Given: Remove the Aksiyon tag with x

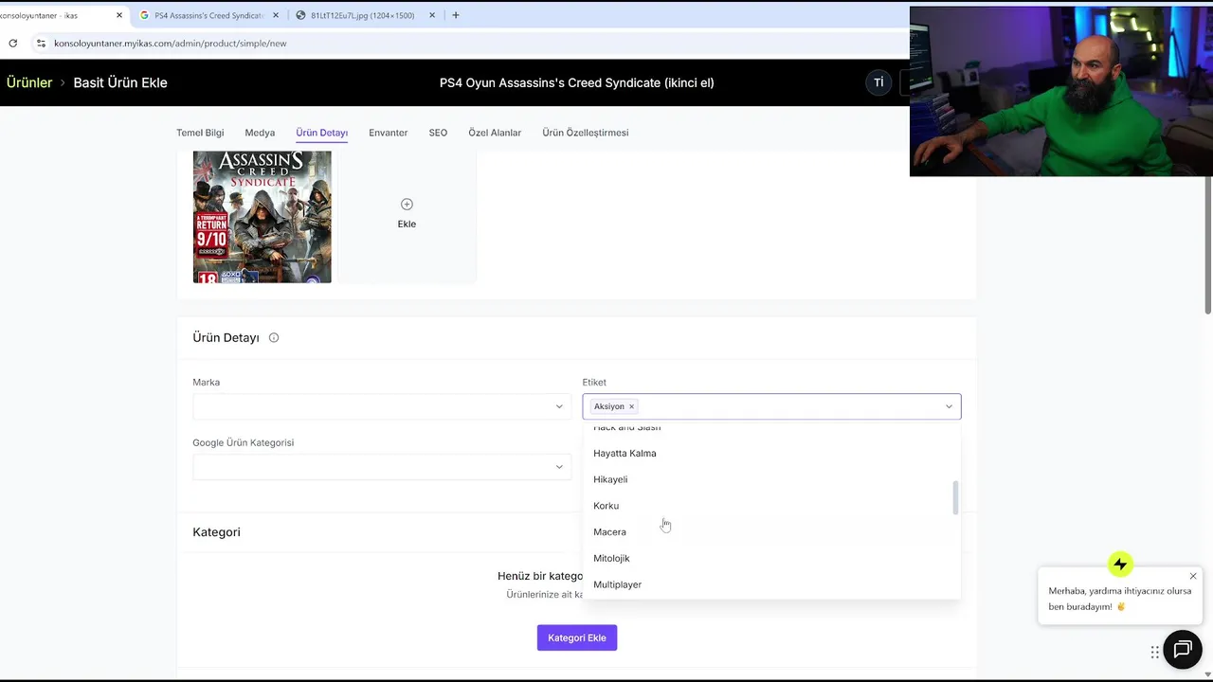Looking at the screenshot, I should pyautogui.click(x=631, y=406).
